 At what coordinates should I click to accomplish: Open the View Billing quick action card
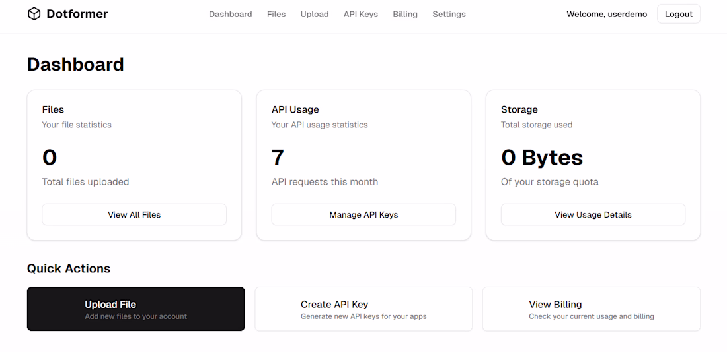[592, 308]
